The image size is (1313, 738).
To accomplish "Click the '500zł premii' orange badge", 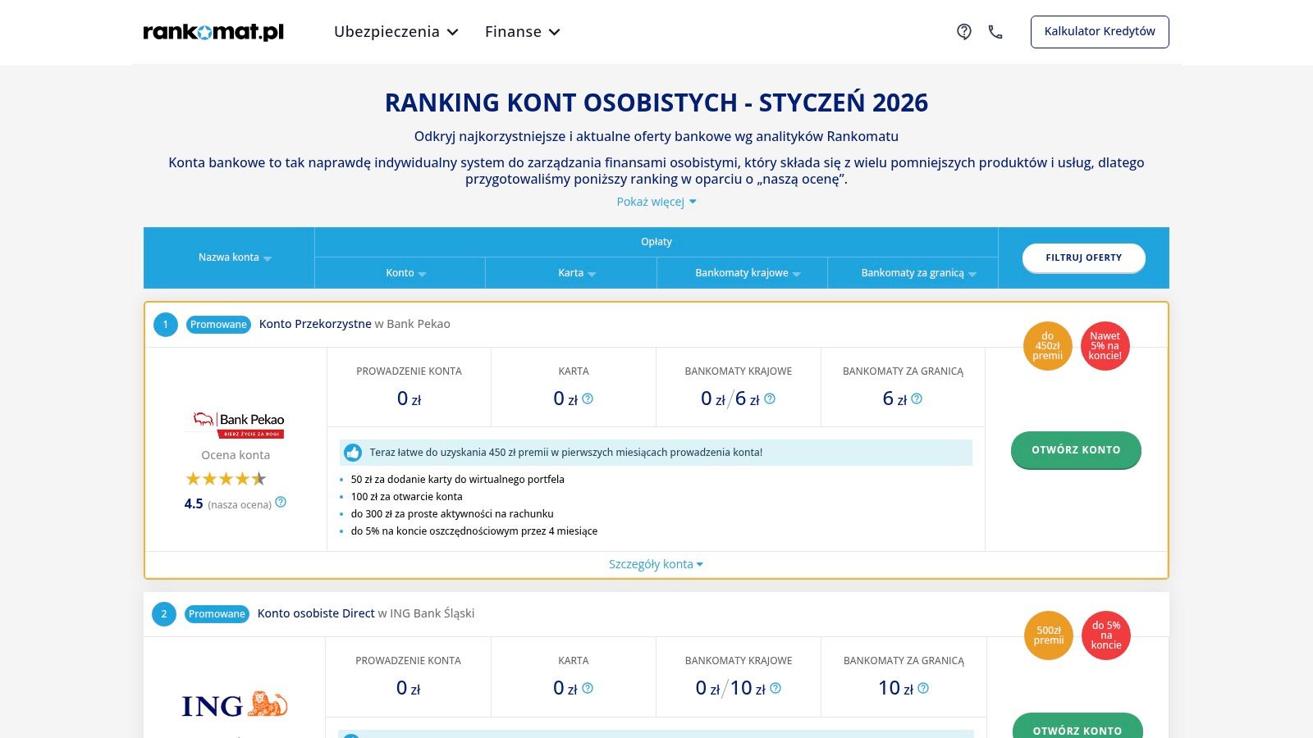I will [x=1049, y=635].
